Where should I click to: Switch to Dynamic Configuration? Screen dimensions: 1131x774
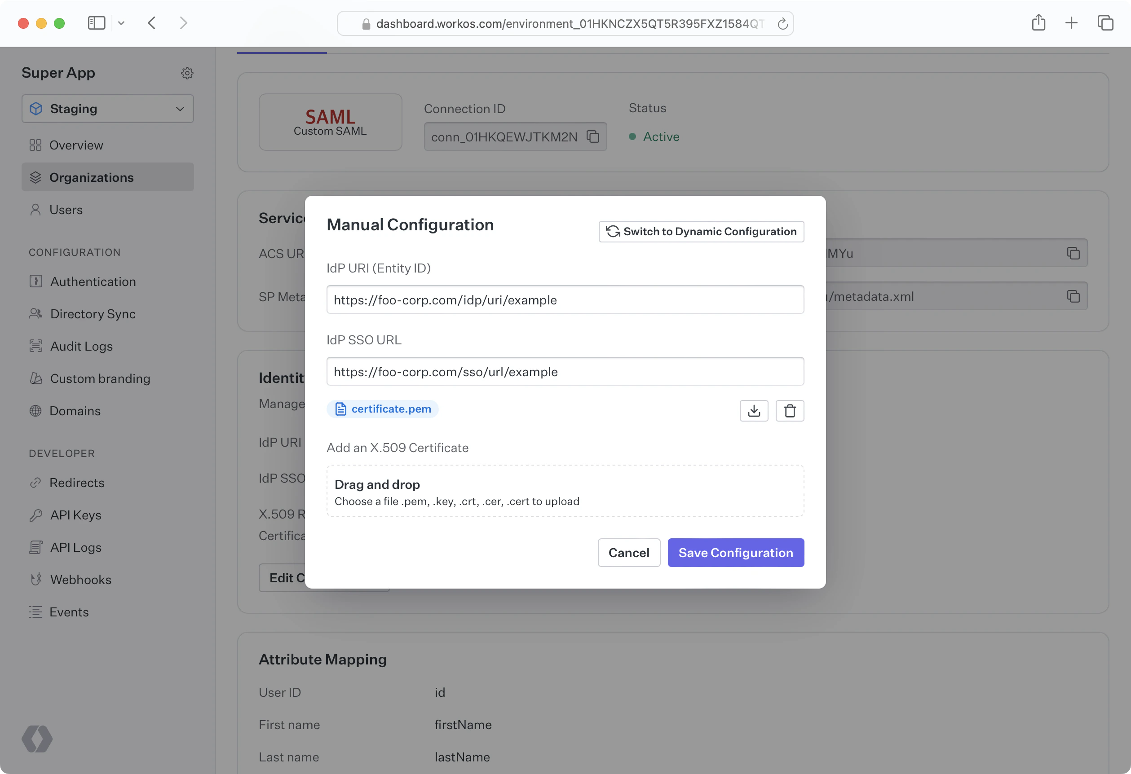(x=701, y=232)
